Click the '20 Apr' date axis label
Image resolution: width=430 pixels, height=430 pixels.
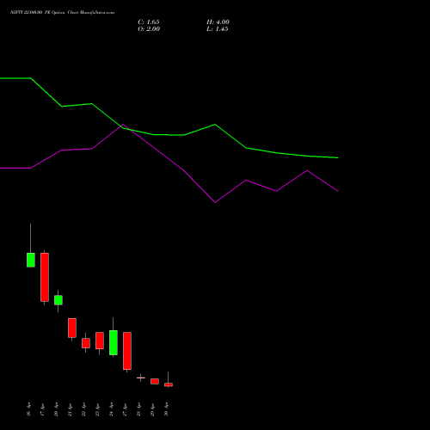(56, 409)
